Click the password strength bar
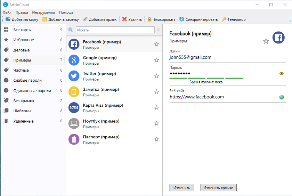The height and width of the screenshot is (196, 292). tap(206, 79)
